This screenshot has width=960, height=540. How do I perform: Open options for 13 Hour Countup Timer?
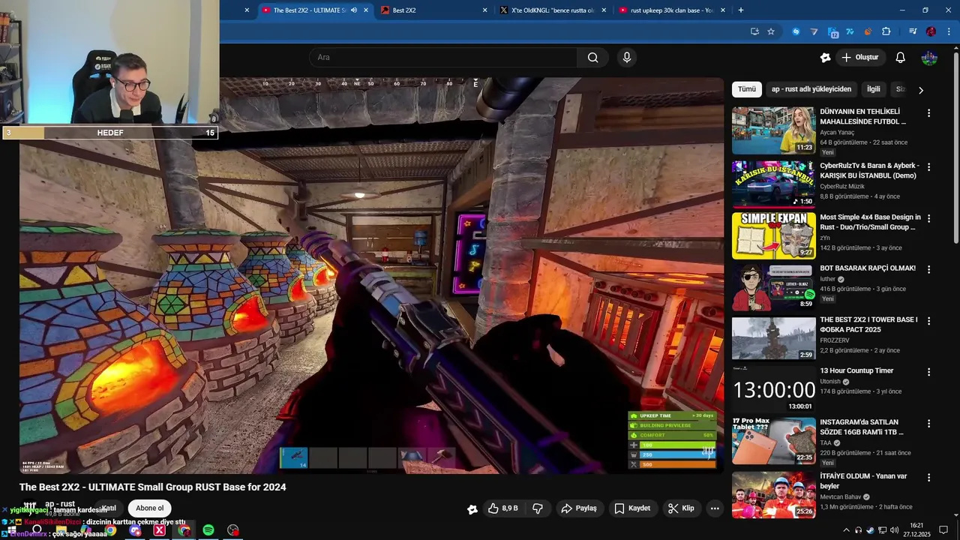coord(928,372)
